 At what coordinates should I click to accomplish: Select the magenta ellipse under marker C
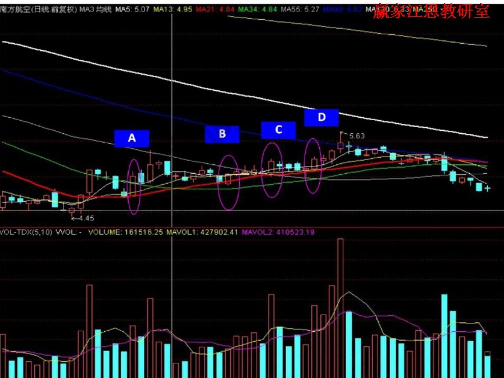tap(271, 170)
